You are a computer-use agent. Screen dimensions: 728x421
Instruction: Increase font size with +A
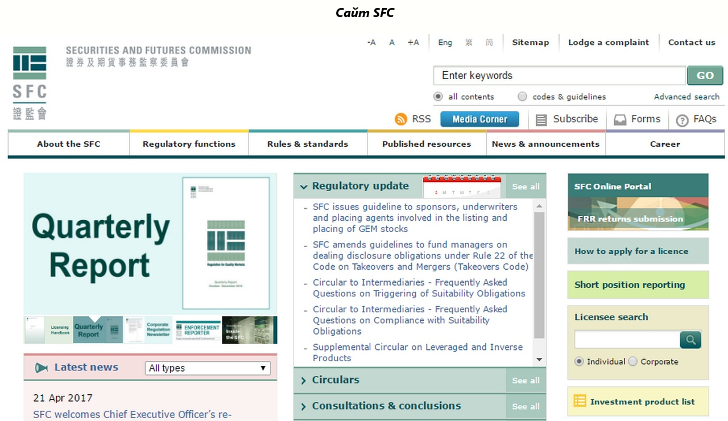413,43
